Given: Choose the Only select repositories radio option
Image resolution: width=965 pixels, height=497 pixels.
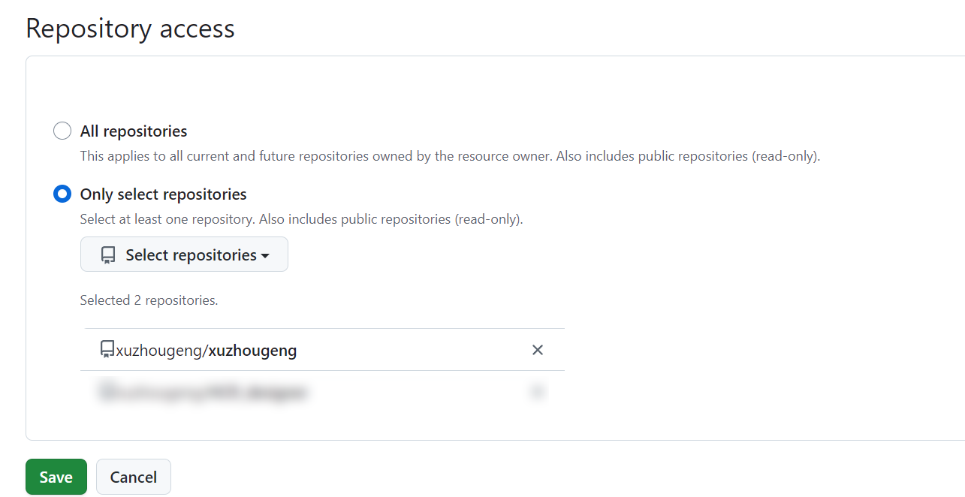Looking at the screenshot, I should click(62, 194).
